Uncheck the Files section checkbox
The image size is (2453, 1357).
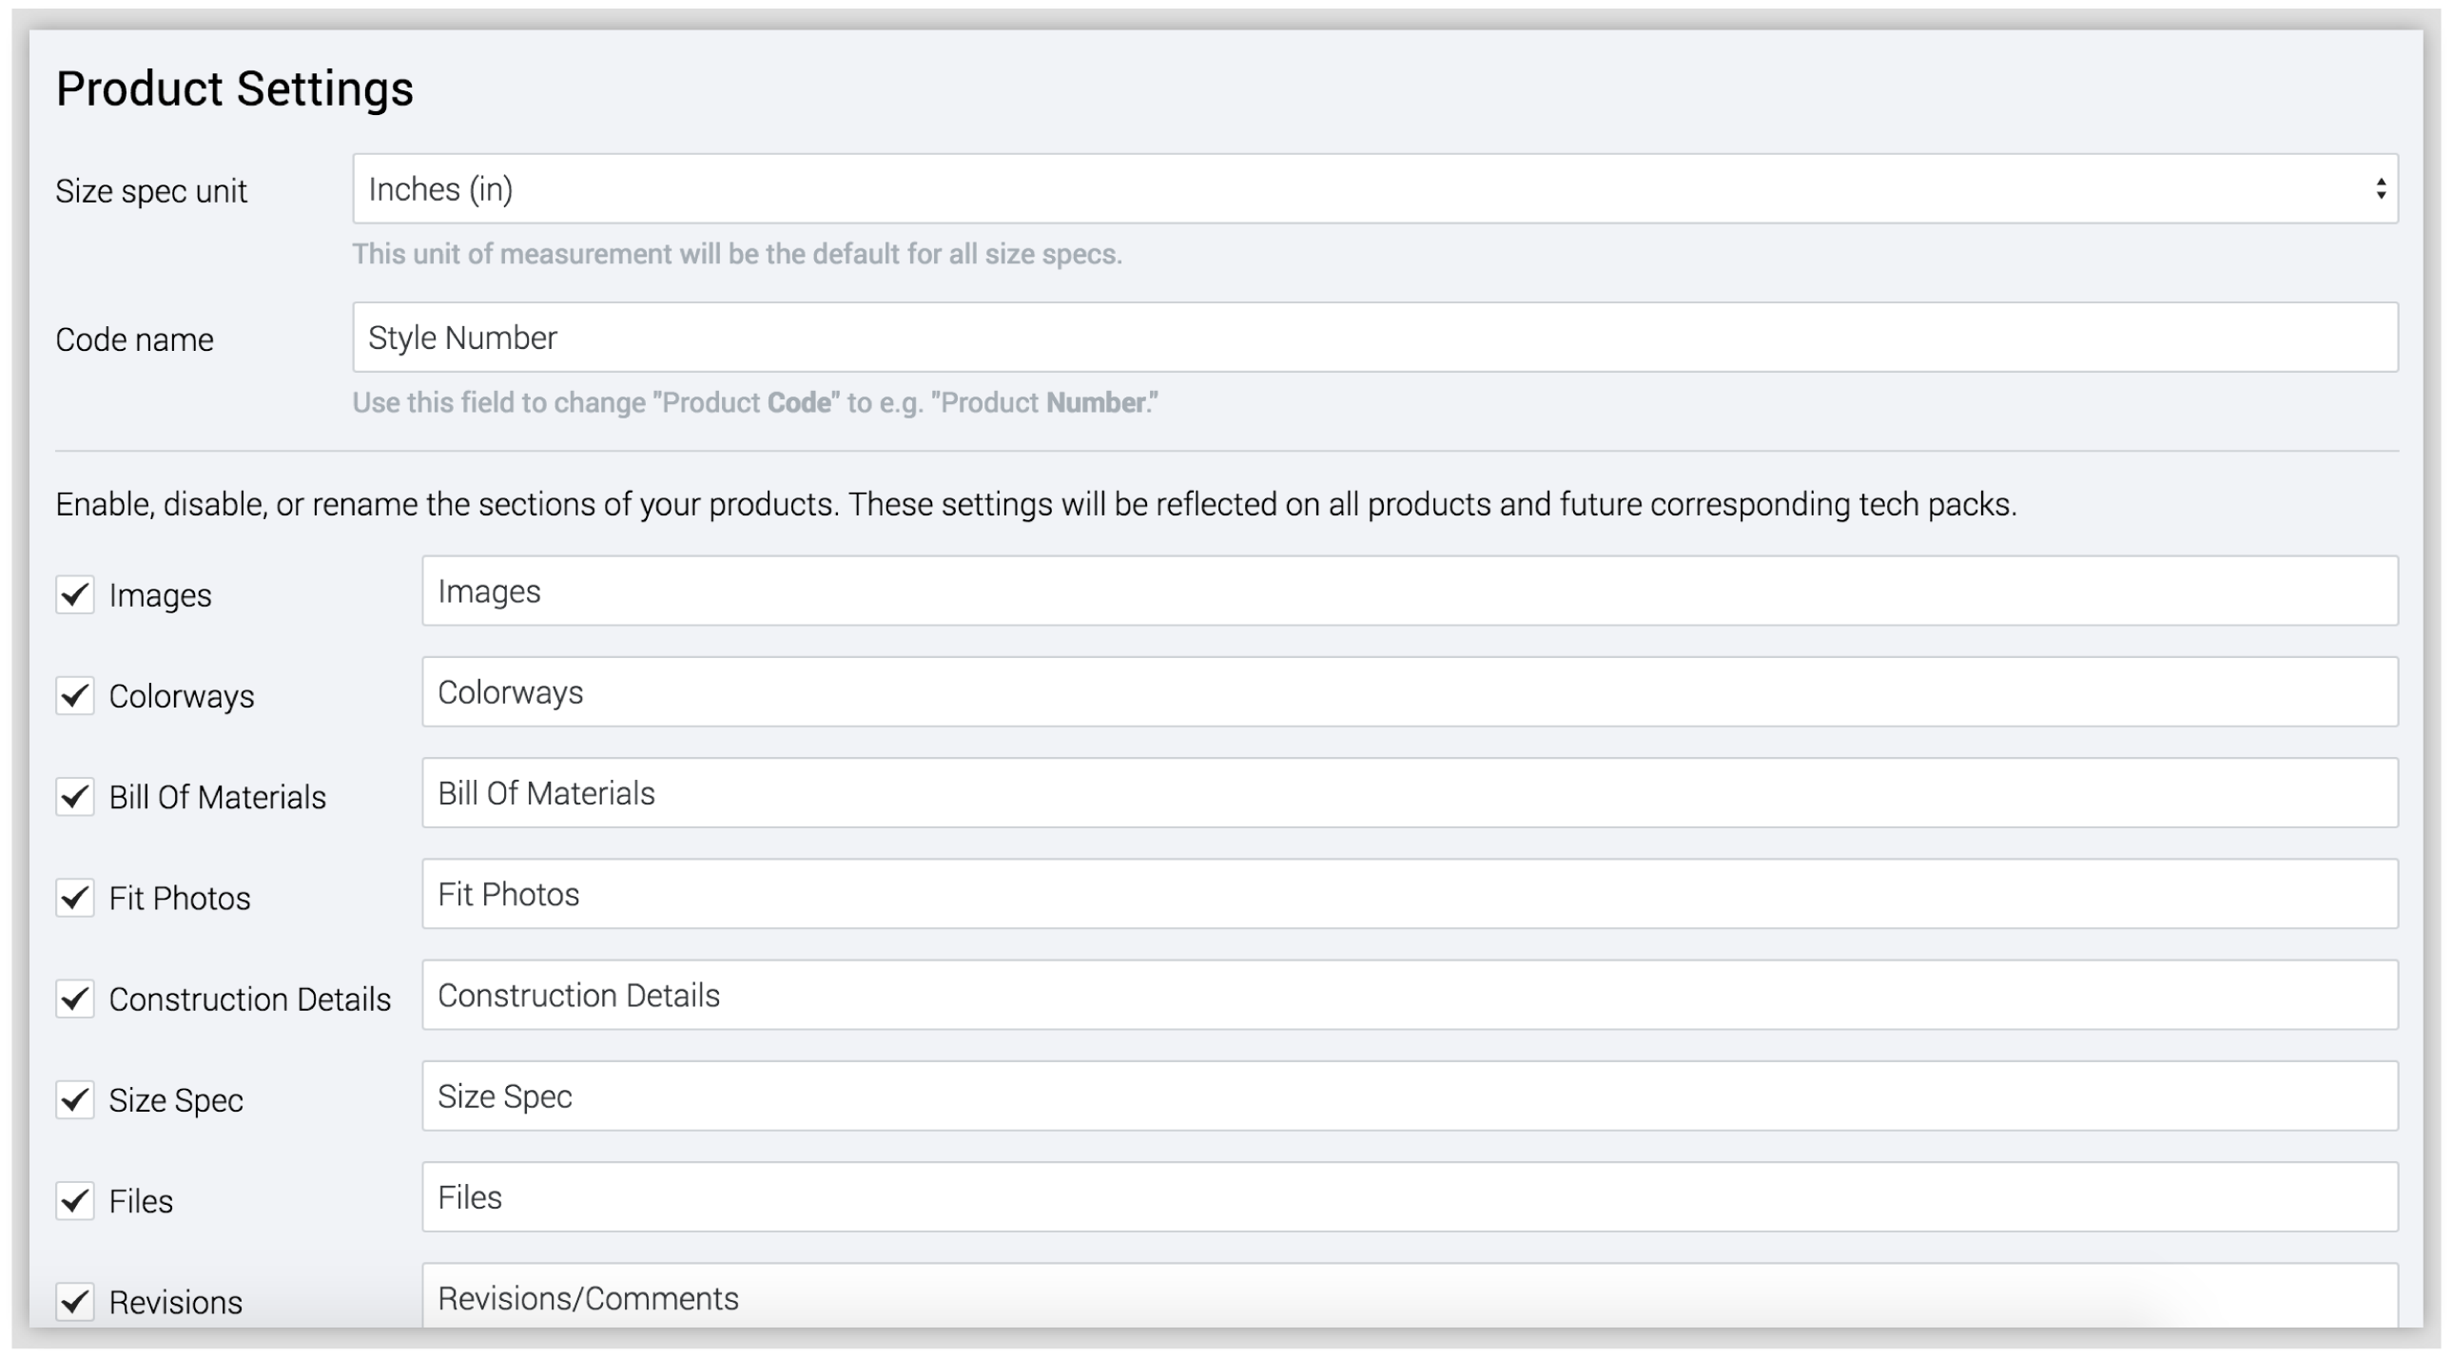click(x=75, y=1201)
